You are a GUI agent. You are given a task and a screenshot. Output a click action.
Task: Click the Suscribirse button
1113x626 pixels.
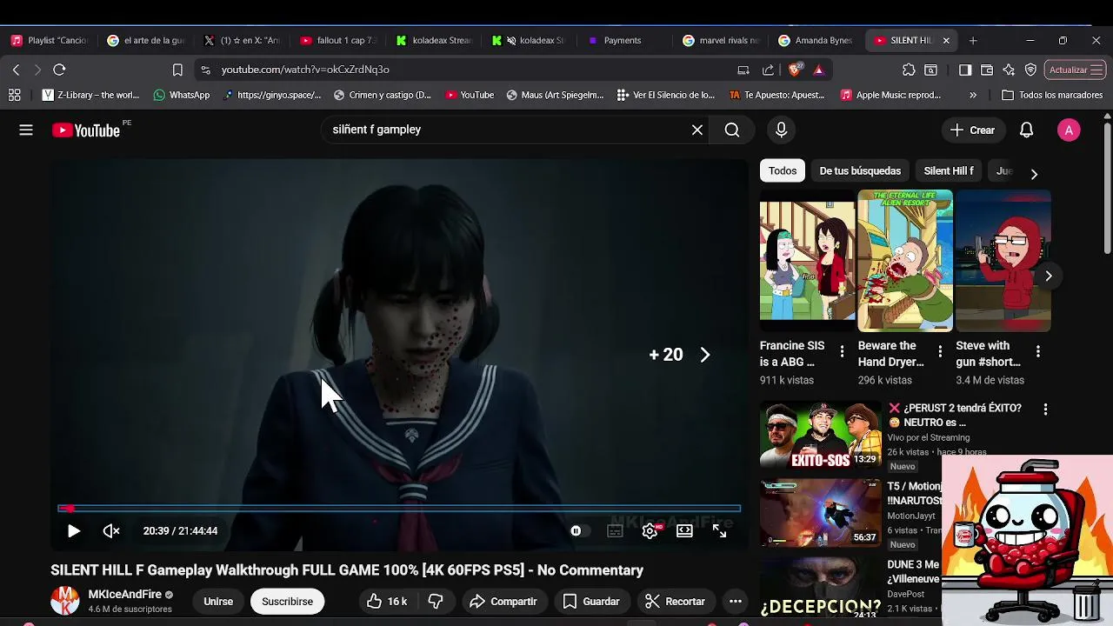[288, 602]
